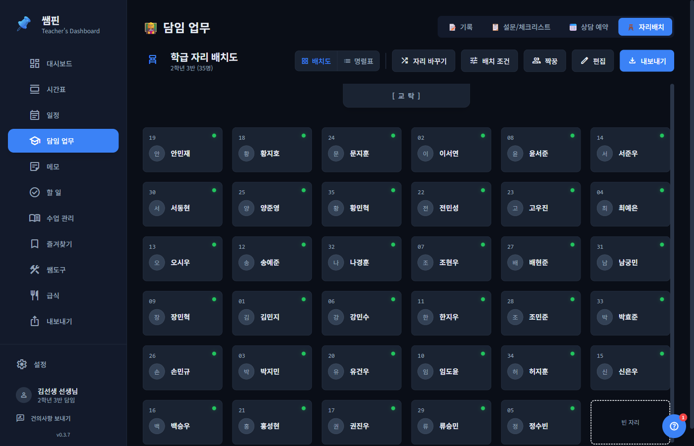Viewport: 694px width, 446px height.
Task: Select seat card 14 서준우
Action: [630, 150]
